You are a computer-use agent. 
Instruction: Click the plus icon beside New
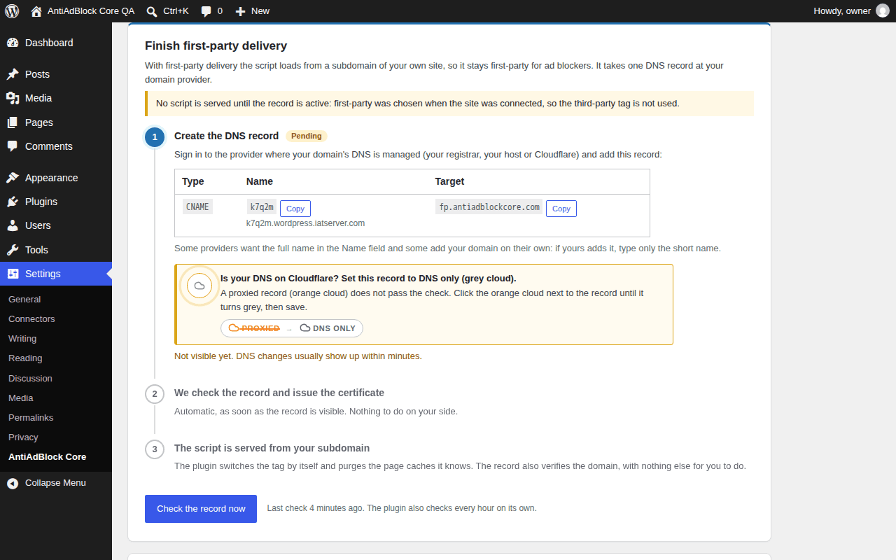point(240,11)
